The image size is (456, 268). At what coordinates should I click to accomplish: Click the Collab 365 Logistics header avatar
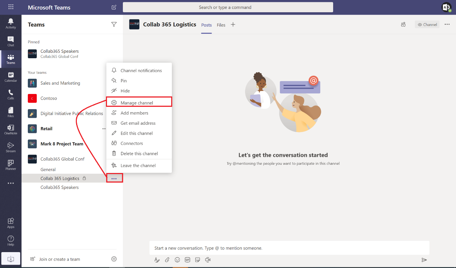(134, 24)
